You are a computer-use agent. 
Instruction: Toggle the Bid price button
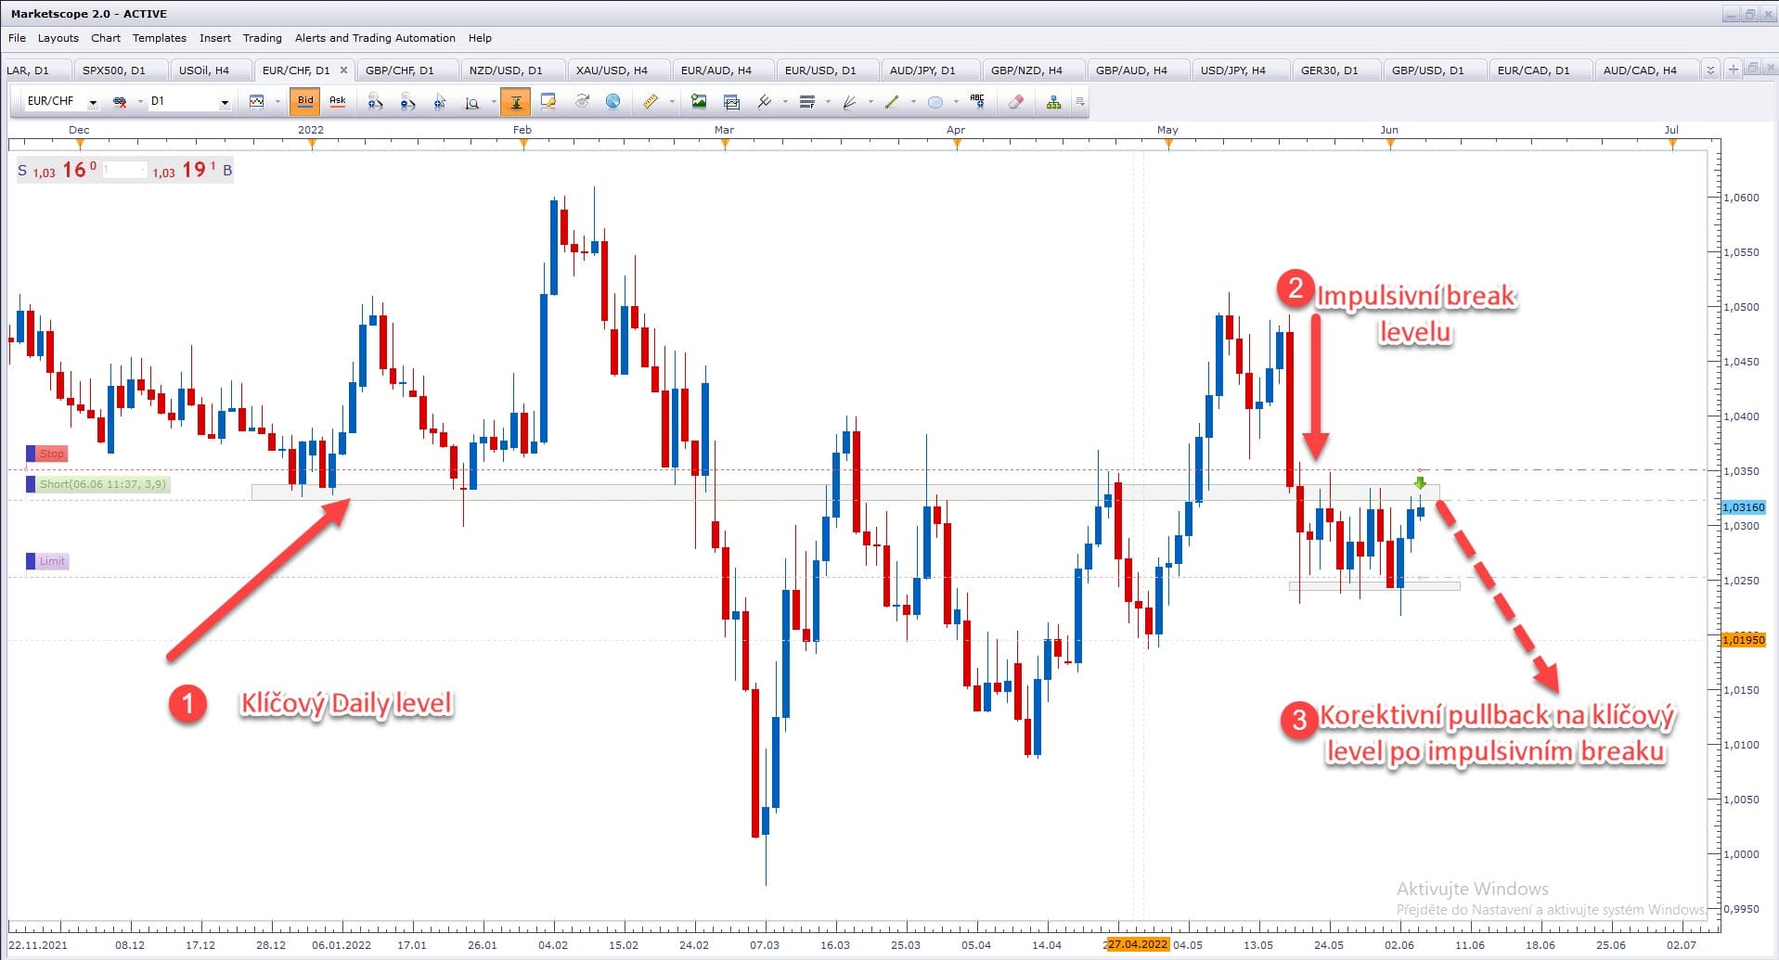pos(305,101)
